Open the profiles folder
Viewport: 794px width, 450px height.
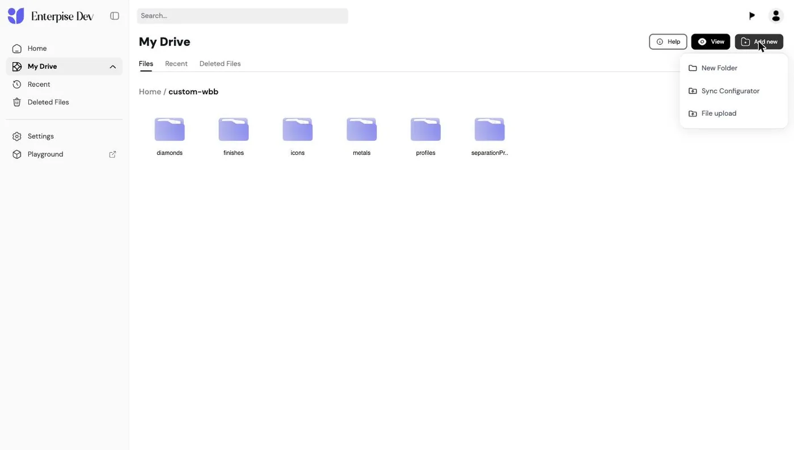(x=426, y=129)
